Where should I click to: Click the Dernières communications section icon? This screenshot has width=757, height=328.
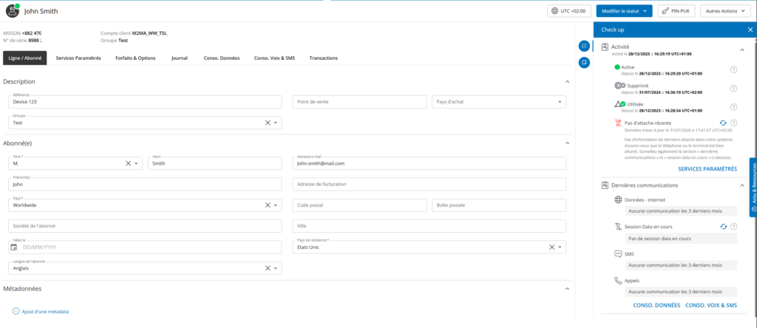pos(605,185)
